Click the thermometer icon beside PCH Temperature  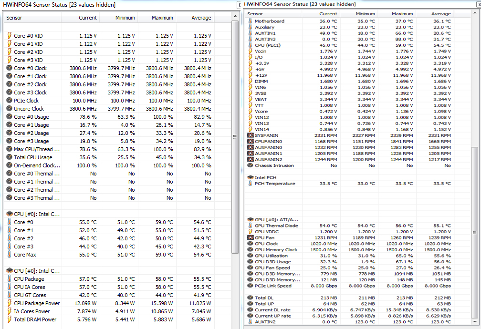coord(251,184)
